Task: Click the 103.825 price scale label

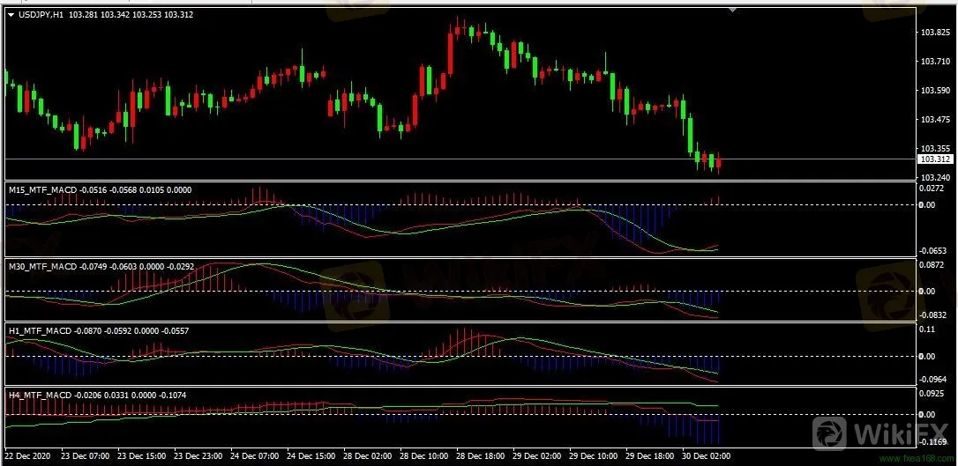Action: click(x=934, y=33)
